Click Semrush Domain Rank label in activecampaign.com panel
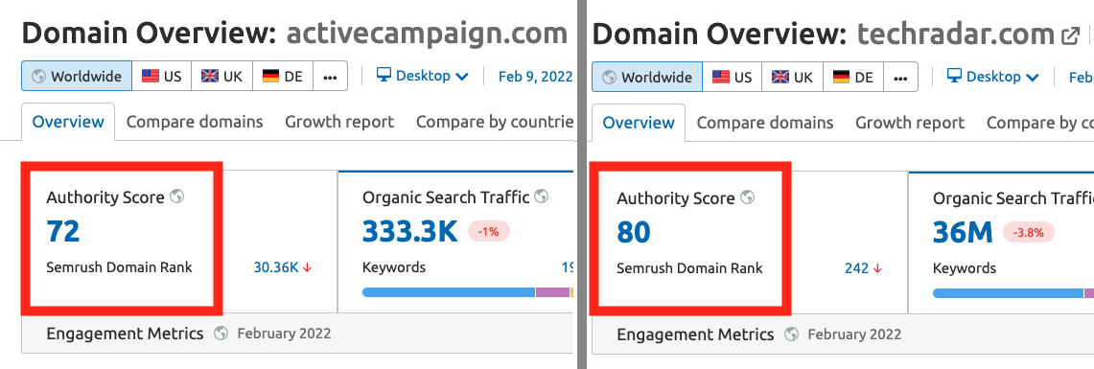 119,267
